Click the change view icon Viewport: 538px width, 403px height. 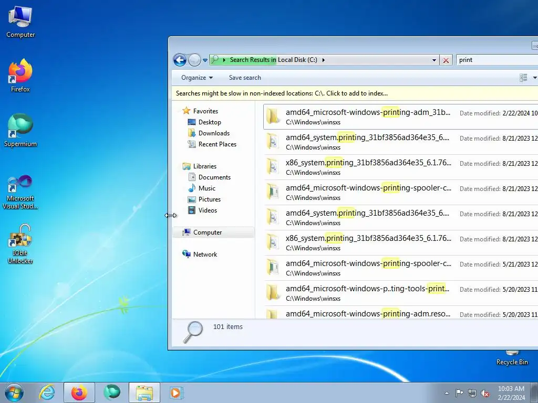tap(523, 78)
